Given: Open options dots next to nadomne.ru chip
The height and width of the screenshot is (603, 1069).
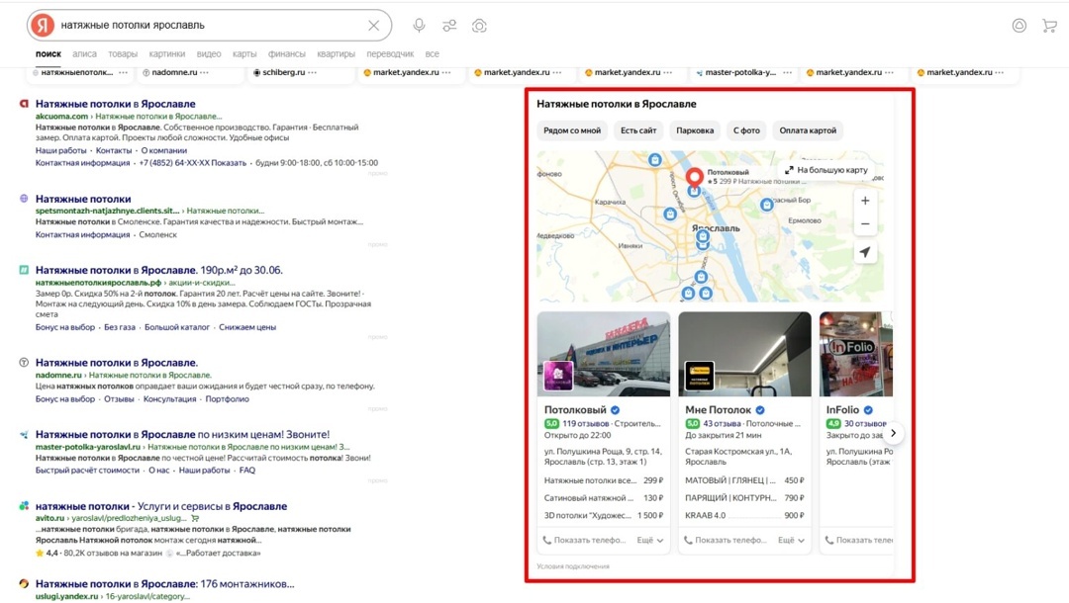Looking at the screenshot, I should click(x=205, y=72).
